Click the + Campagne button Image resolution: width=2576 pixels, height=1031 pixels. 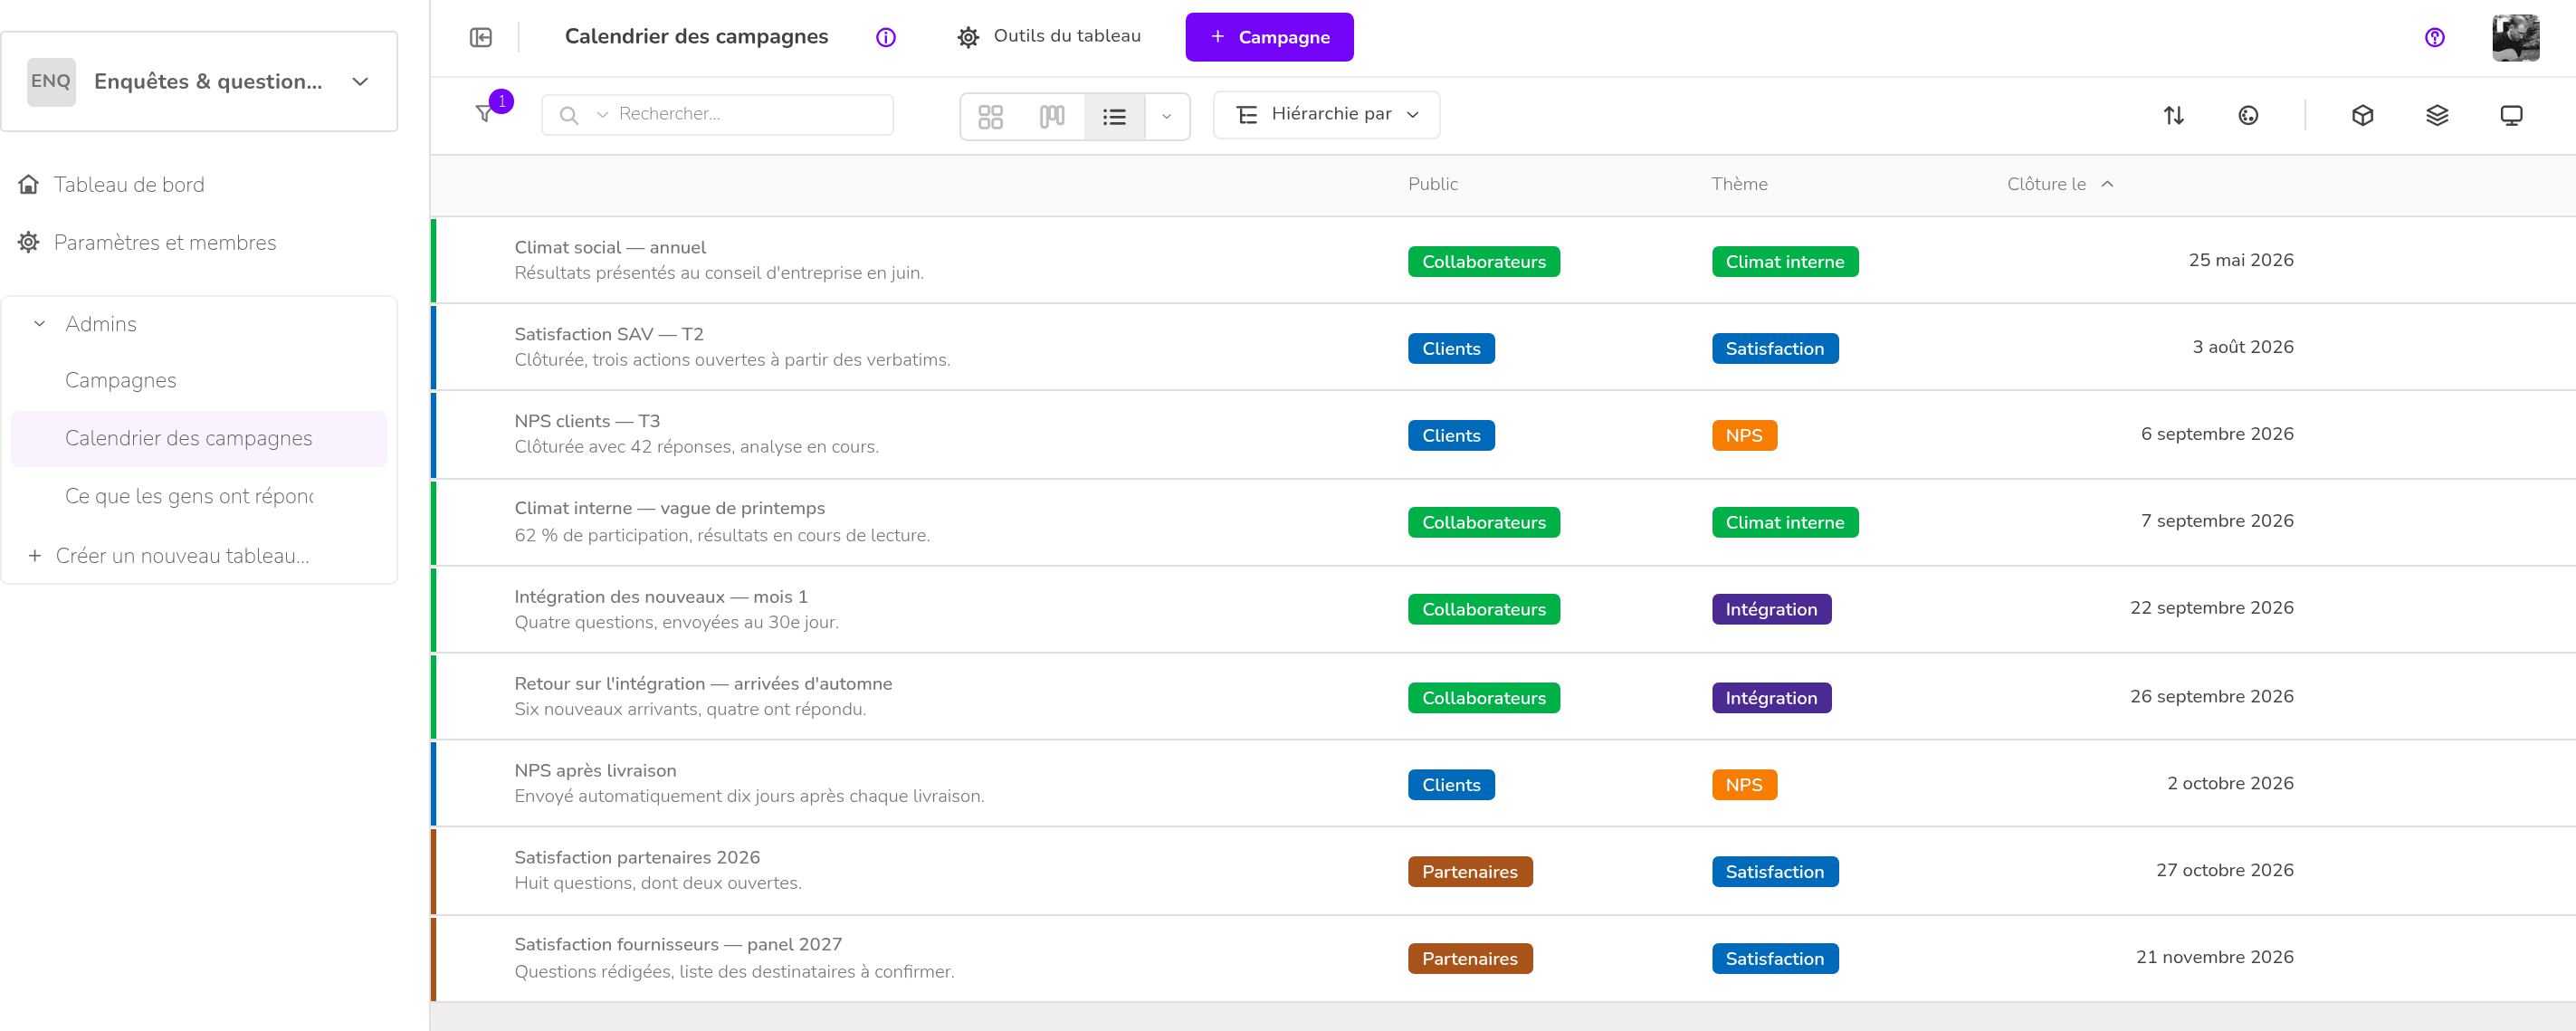tap(1269, 37)
